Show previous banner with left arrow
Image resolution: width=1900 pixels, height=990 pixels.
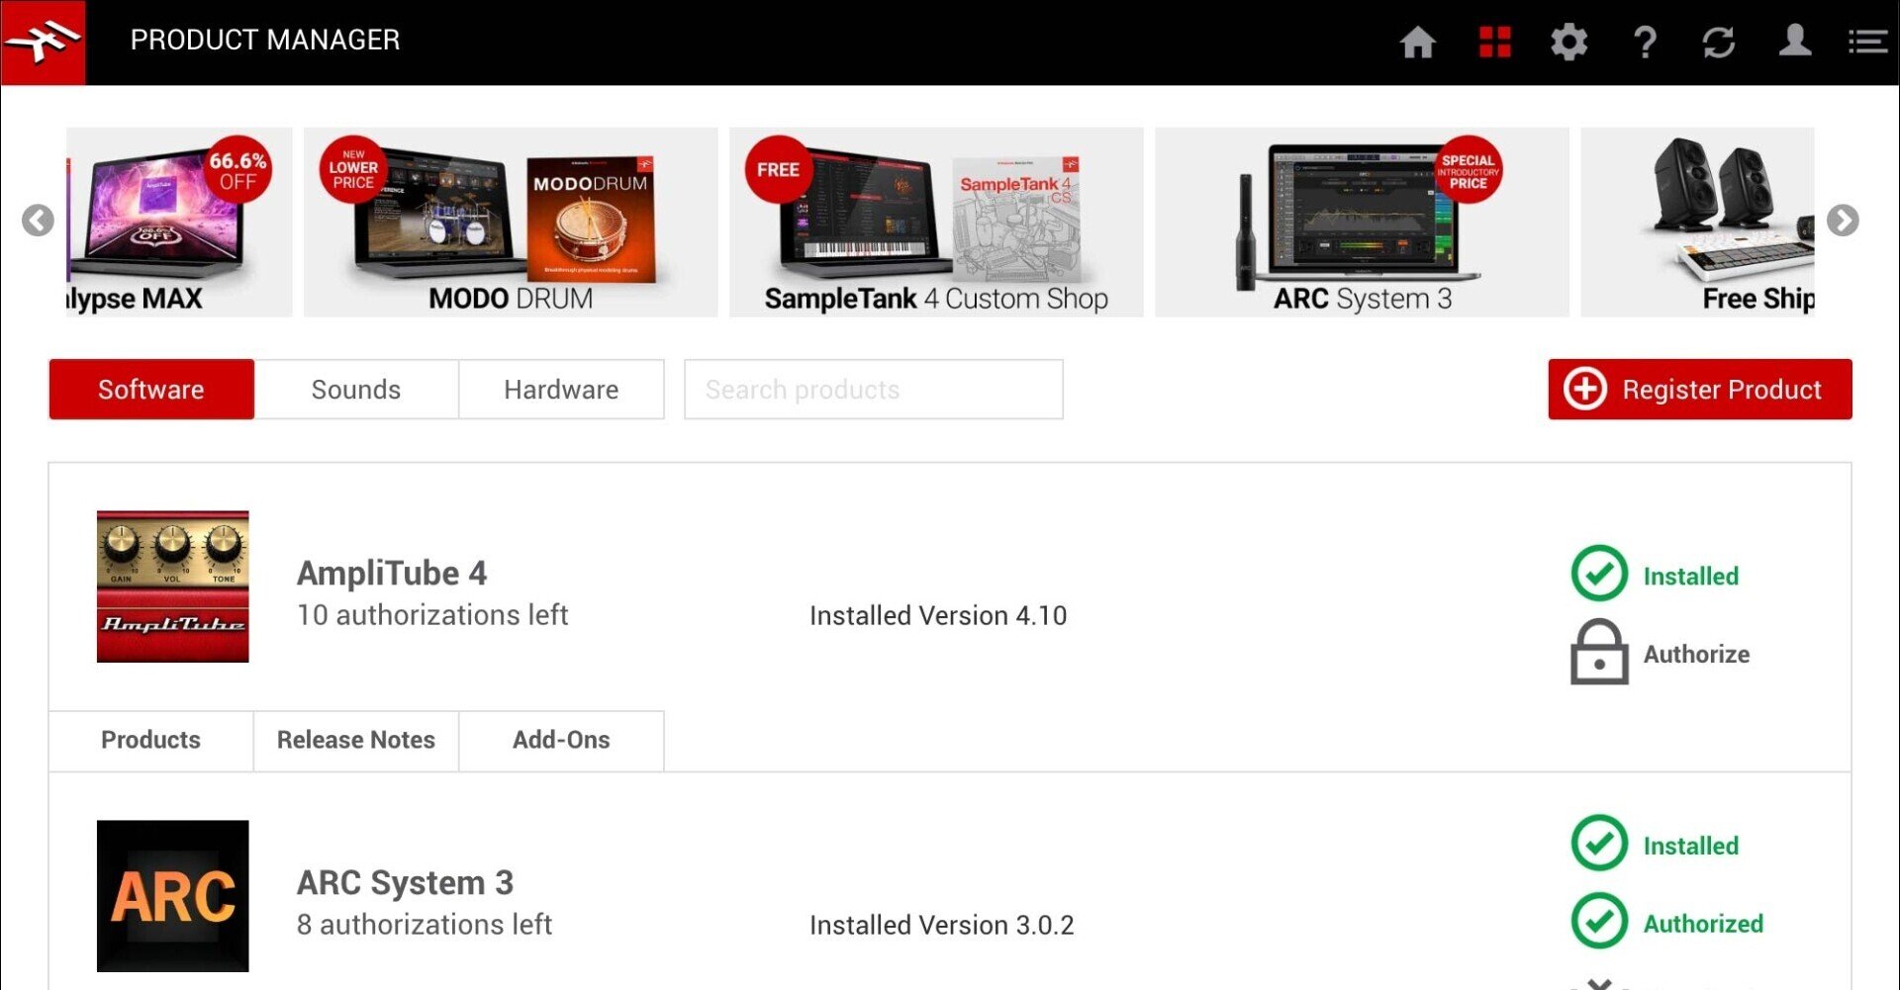point(38,221)
